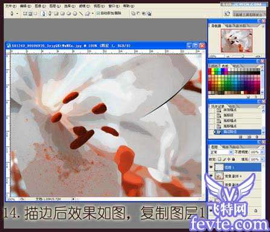The height and width of the screenshot is (232, 270).
Task: Open the 窗口 (Window) menu
Action: (x=114, y=6)
